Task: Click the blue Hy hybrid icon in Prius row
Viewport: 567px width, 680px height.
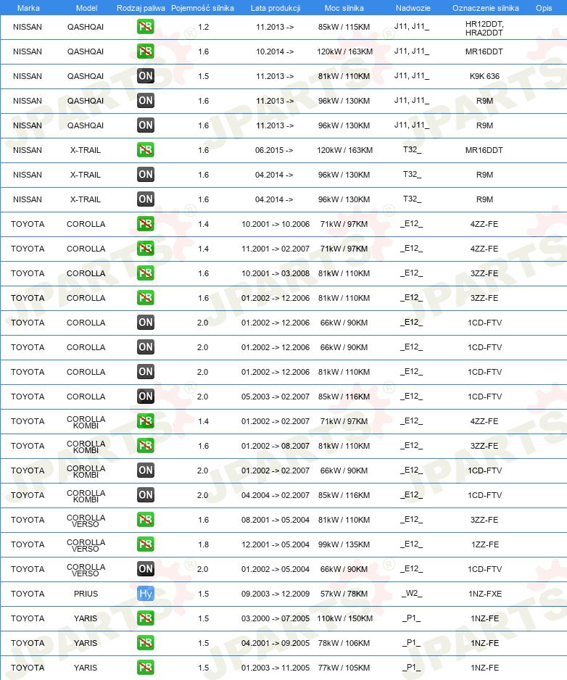Action: (x=145, y=594)
